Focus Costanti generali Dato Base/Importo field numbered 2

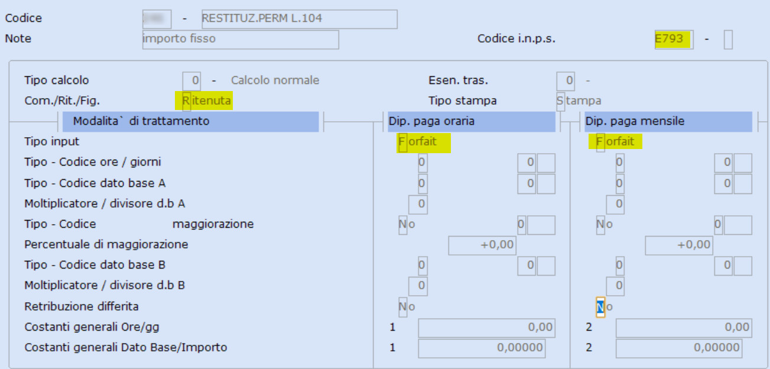coord(679,348)
